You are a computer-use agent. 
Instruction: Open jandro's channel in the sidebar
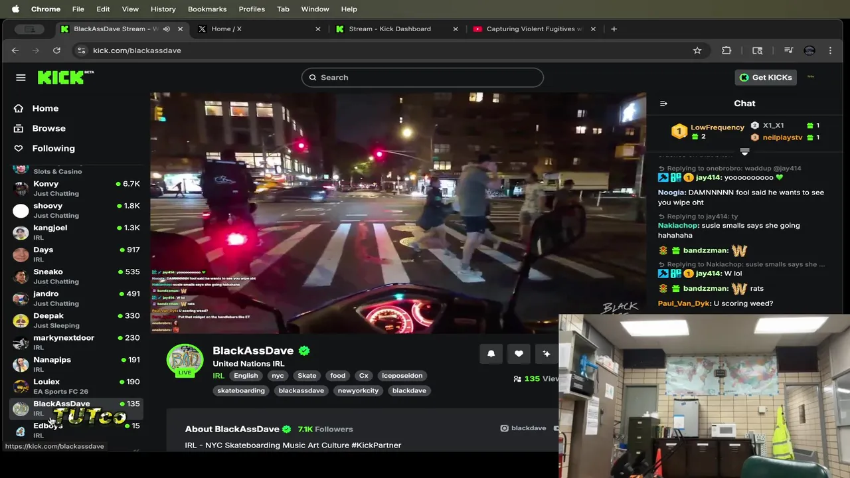76,298
